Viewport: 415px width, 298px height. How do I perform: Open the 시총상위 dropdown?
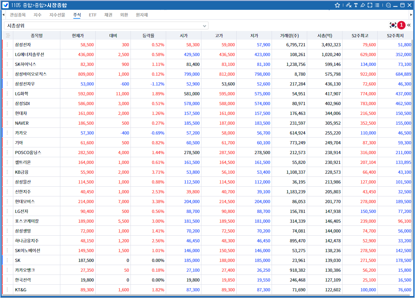(x=106, y=25)
